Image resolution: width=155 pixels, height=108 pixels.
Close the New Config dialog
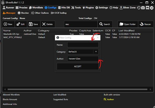pos(98,37)
